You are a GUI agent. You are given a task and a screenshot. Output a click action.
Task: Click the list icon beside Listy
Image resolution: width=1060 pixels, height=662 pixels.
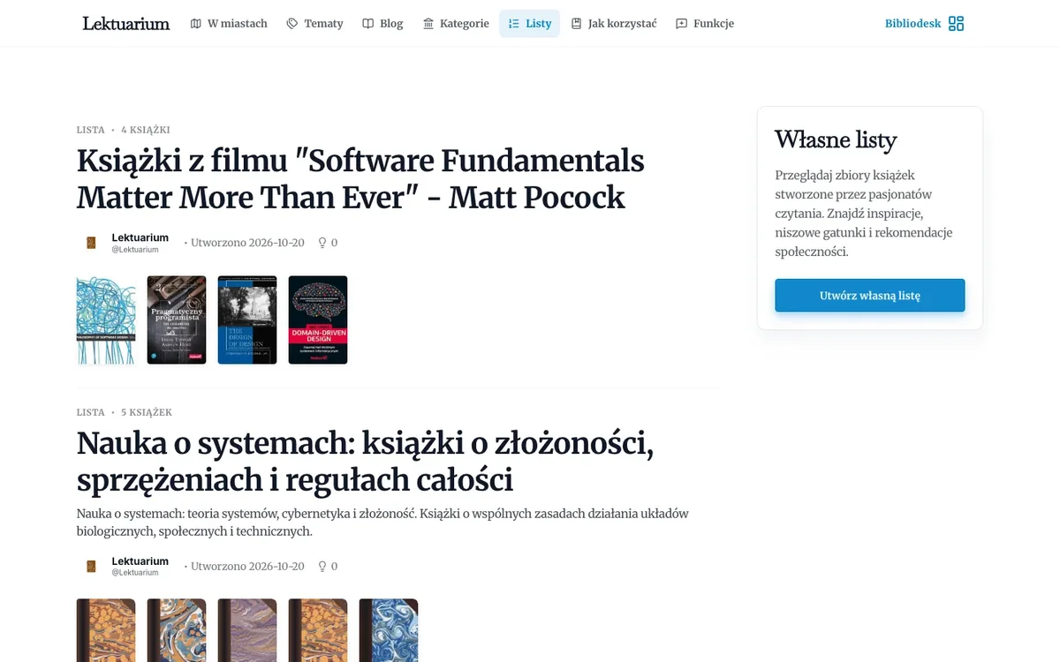pos(514,24)
